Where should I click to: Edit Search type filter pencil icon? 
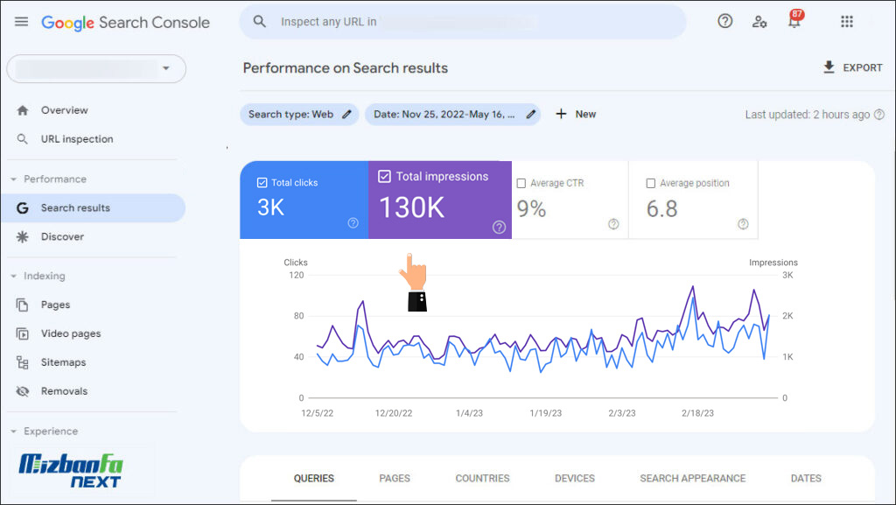[346, 115]
